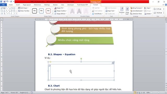Redo the last action

(11, 2)
